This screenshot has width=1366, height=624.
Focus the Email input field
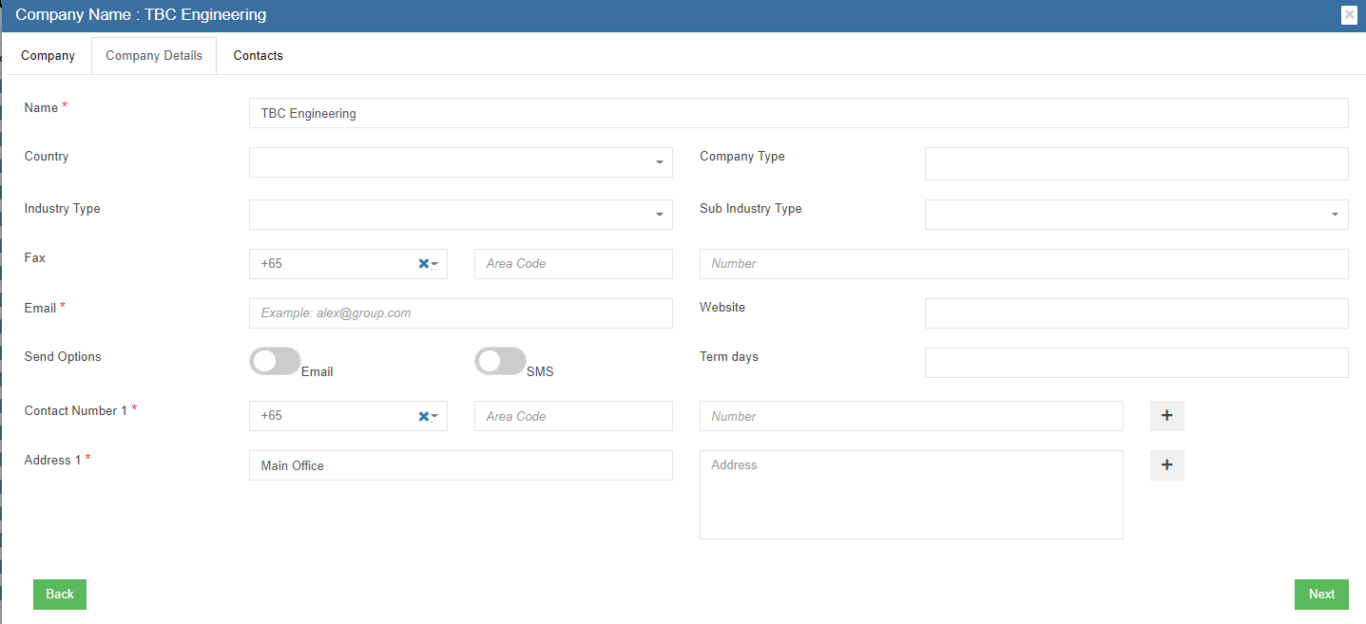pyautogui.click(x=460, y=313)
